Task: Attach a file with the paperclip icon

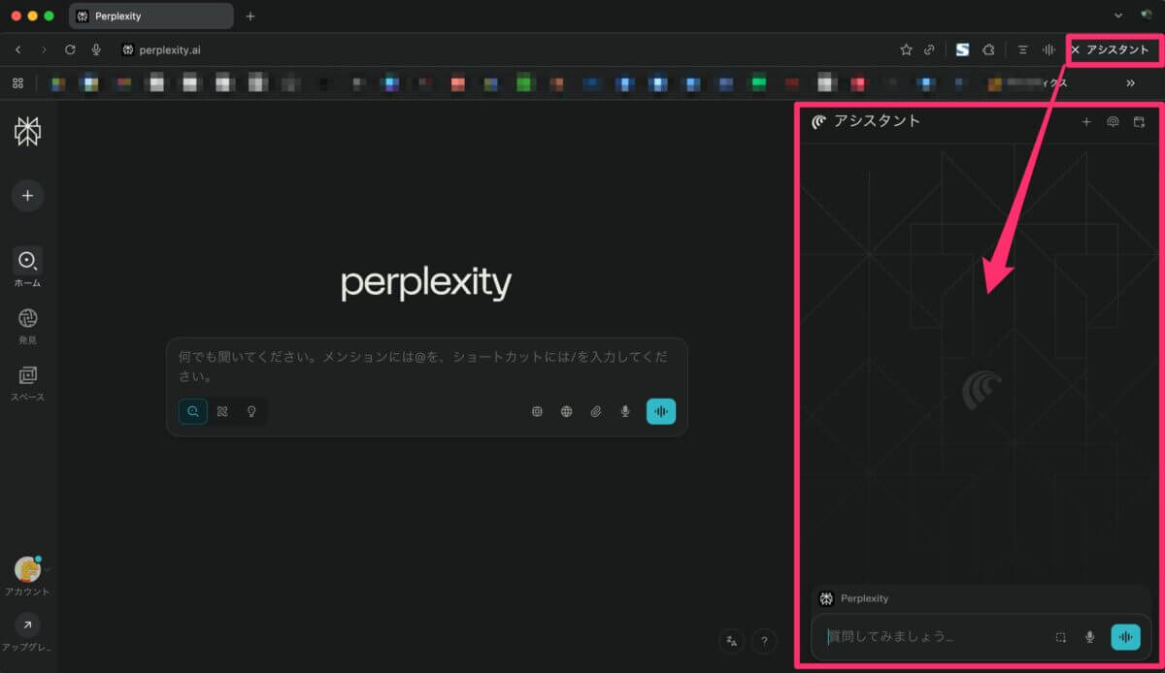Action: [x=595, y=411]
